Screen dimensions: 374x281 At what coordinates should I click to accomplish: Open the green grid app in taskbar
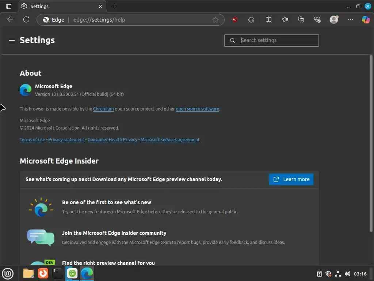[x=72, y=273]
